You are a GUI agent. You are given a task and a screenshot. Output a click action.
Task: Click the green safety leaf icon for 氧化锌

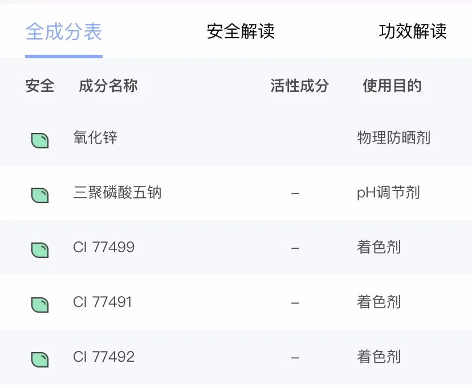tap(40, 141)
